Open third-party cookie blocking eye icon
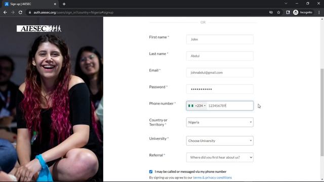Screen dimensions: 324x182 [x=271, y=12]
